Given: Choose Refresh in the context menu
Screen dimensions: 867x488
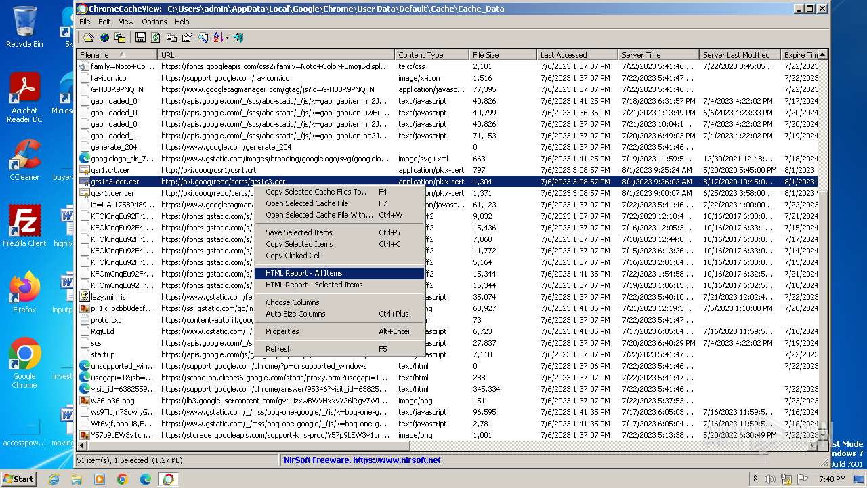Looking at the screenshot, I should (339, 349).
